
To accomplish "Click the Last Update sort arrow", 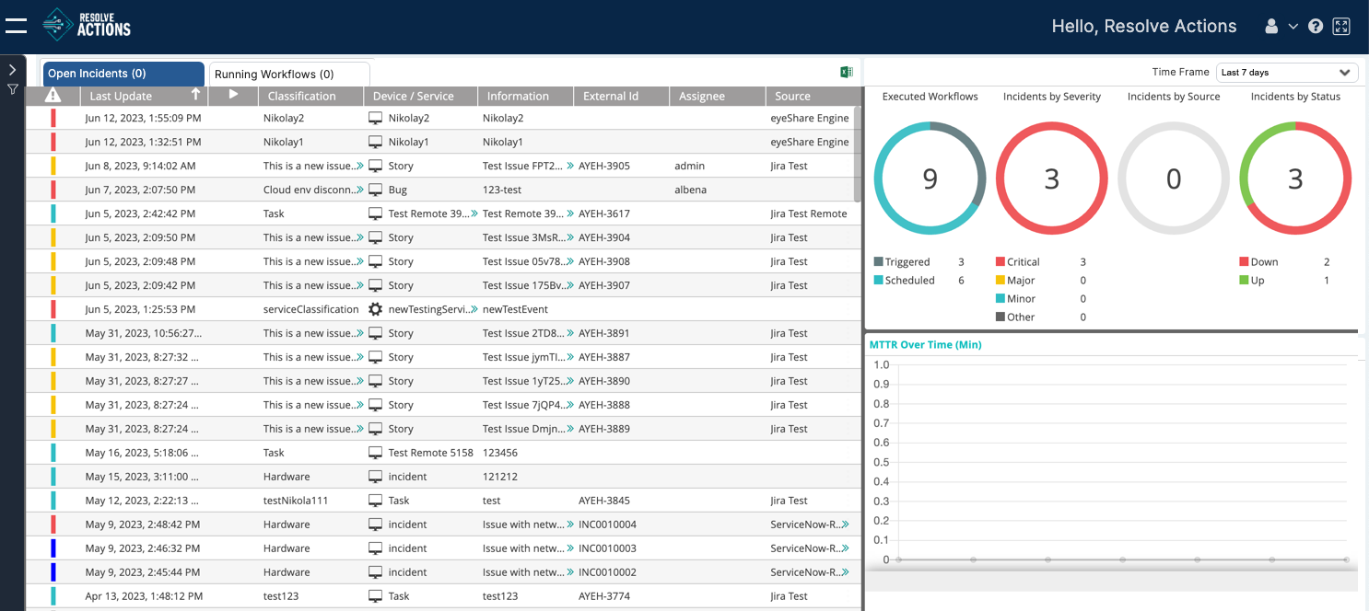I will point(195,95).
